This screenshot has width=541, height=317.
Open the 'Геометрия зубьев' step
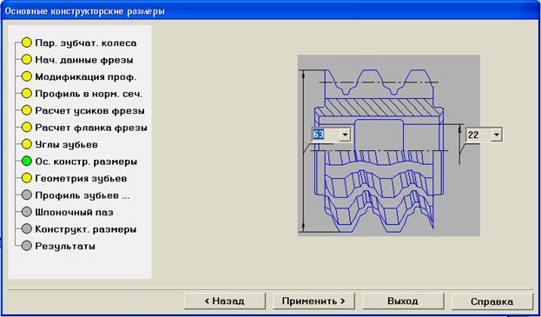tap(81, 178)
